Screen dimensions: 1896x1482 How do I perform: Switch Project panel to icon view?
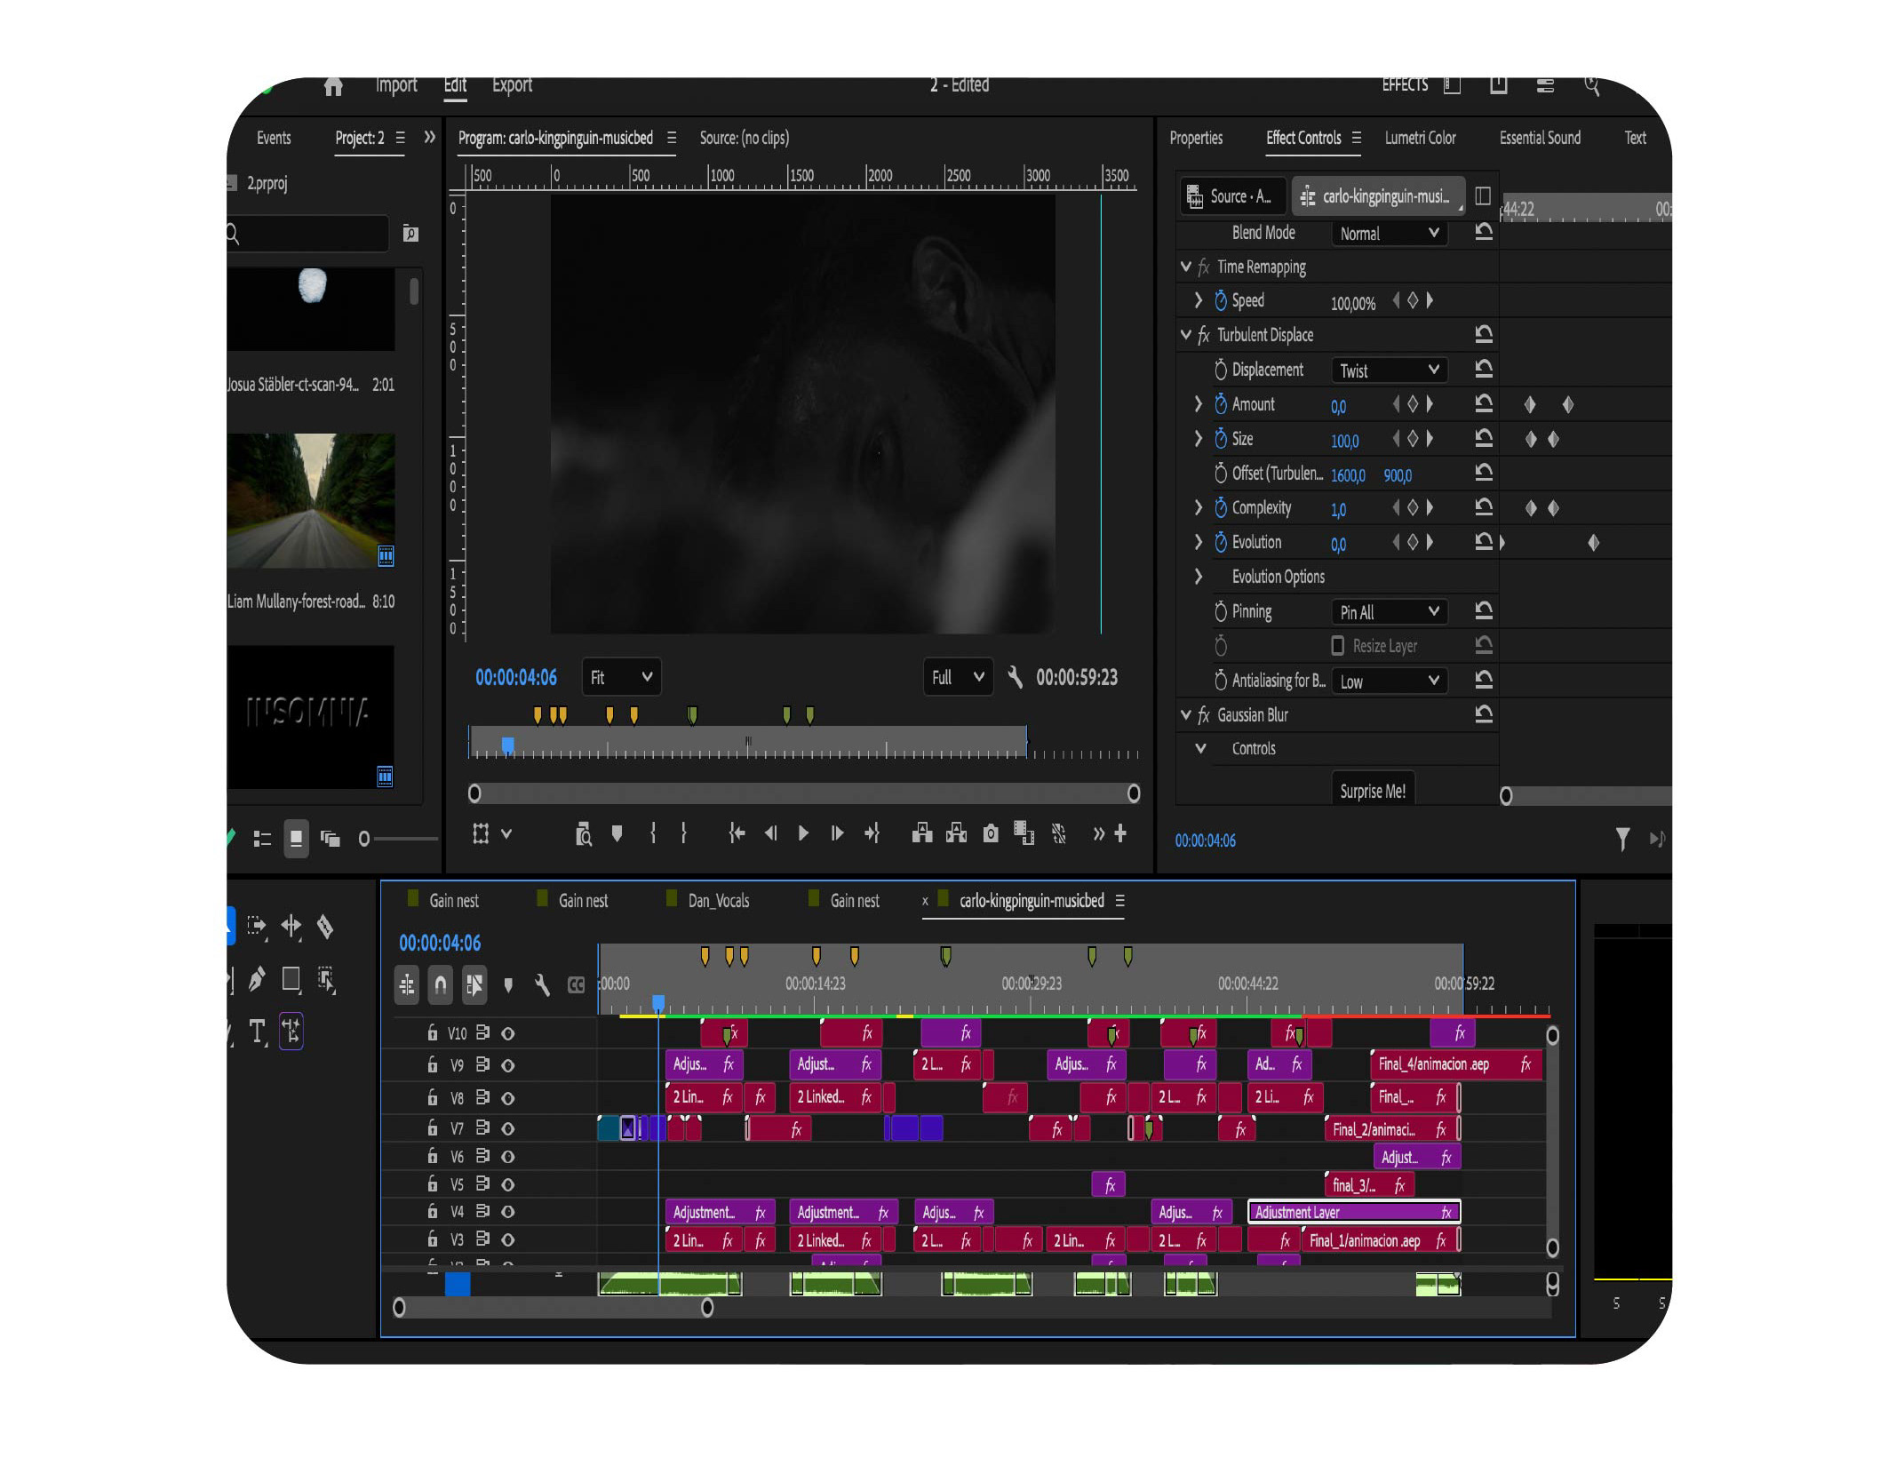(296, 839)
